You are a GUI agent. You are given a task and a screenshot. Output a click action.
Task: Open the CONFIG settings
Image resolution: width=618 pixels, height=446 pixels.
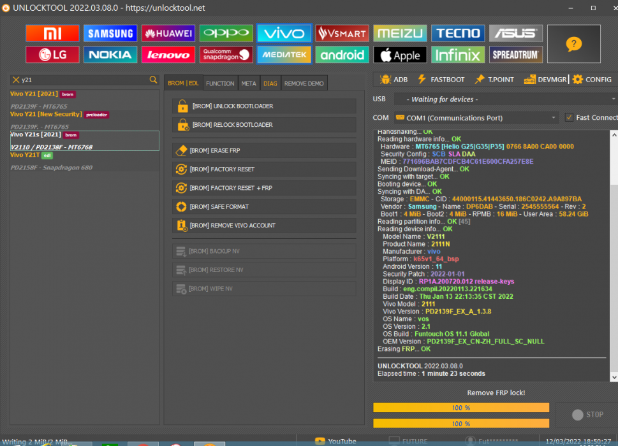pos(592,80)
